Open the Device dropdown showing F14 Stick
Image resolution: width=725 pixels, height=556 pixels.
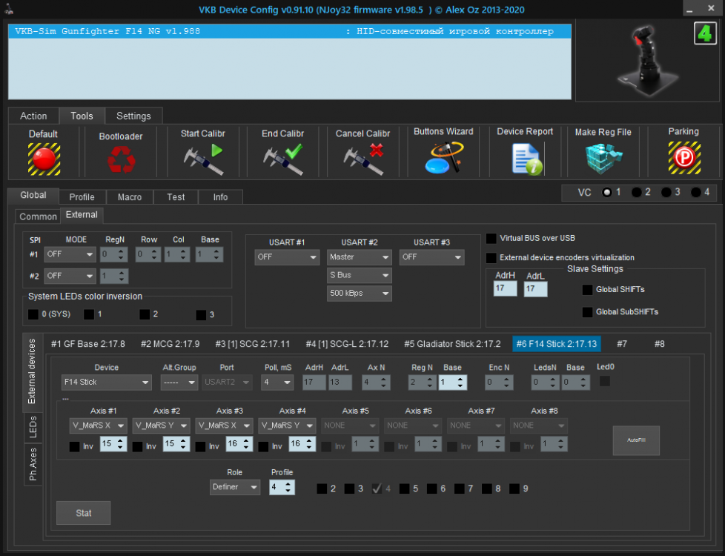pos(106,383)
